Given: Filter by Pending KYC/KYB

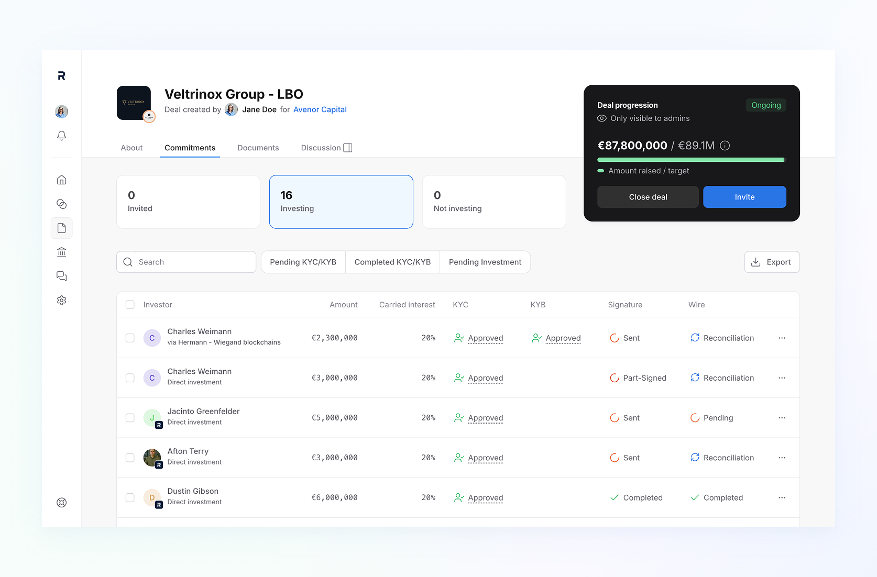Looking at the screenshot, I should (303, 262).
